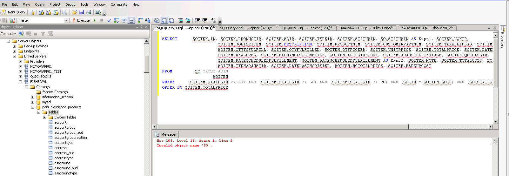509x176 pixels.
Task: Click the Open File folder icon
Action: pos(74,12)
